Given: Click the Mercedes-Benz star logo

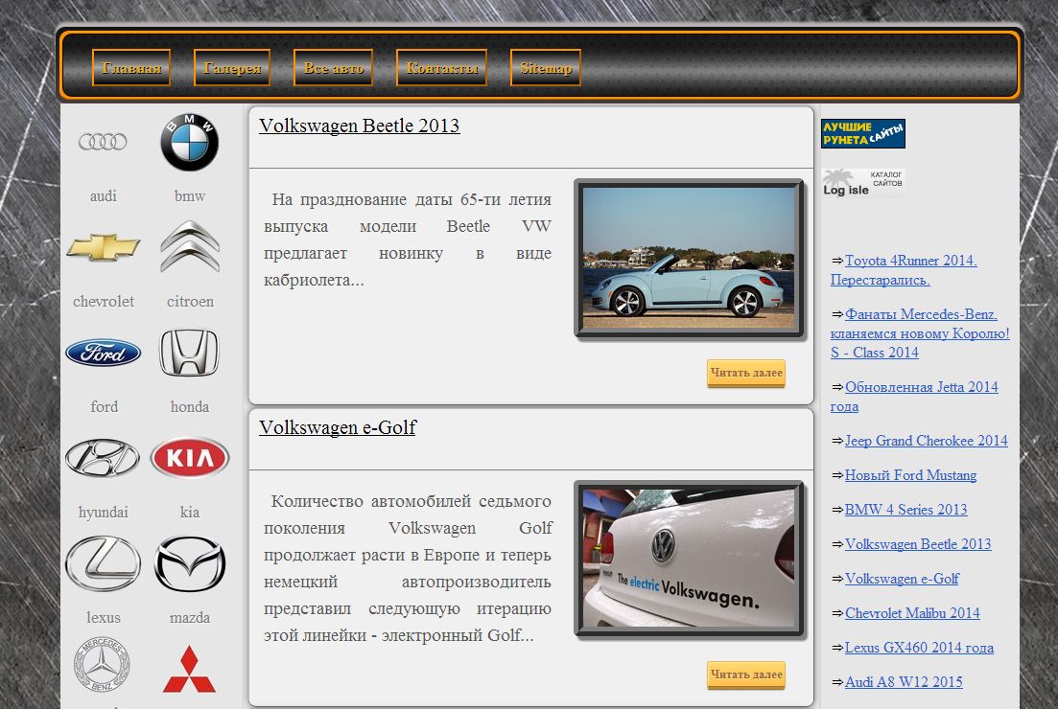Looking at the screenshot, I should [x=102, y=665].
